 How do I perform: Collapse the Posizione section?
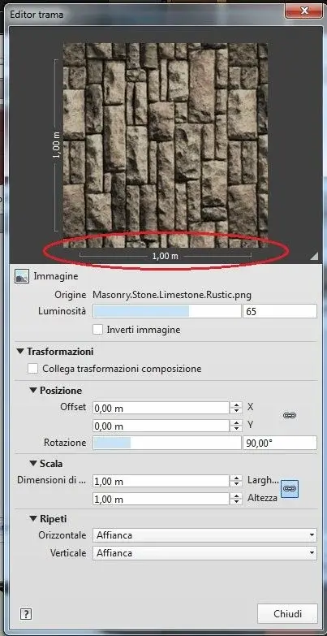(33, 390)
